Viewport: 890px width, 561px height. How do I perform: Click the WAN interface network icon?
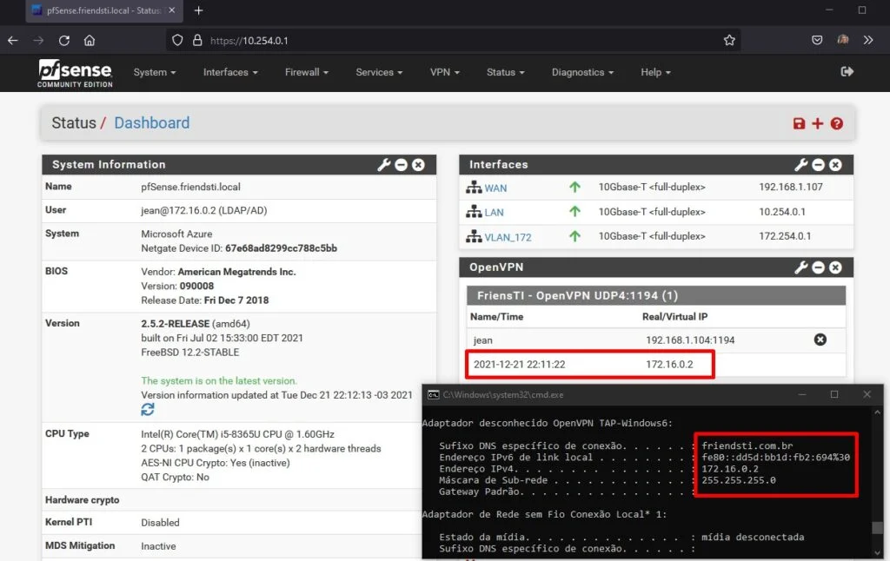pos(474,188)
